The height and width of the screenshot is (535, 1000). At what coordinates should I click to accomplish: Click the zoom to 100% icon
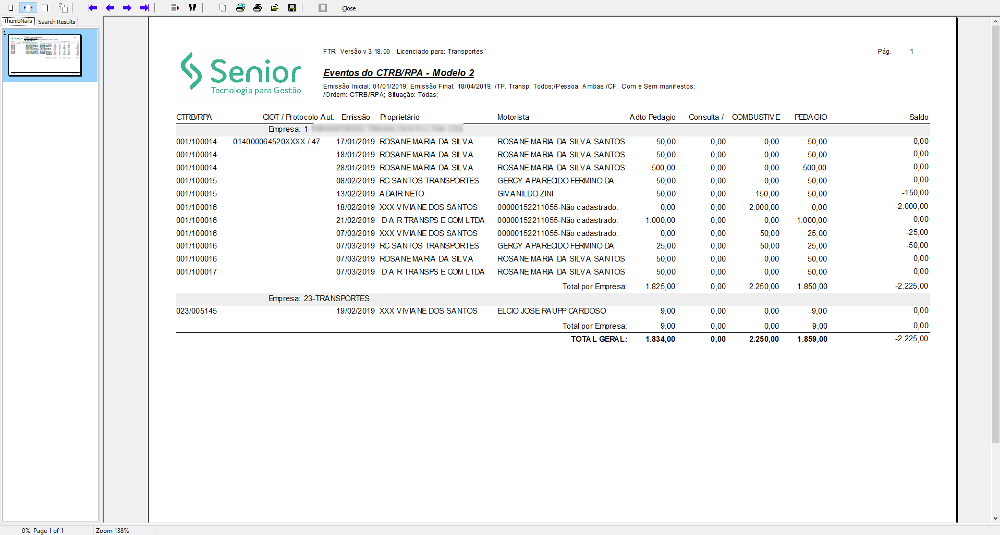45,8
